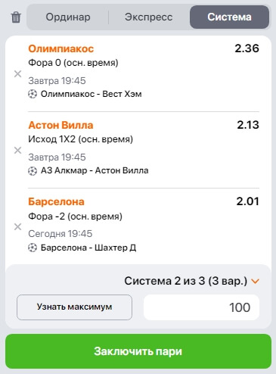Click the green Заключить пари button

(138, 351)
